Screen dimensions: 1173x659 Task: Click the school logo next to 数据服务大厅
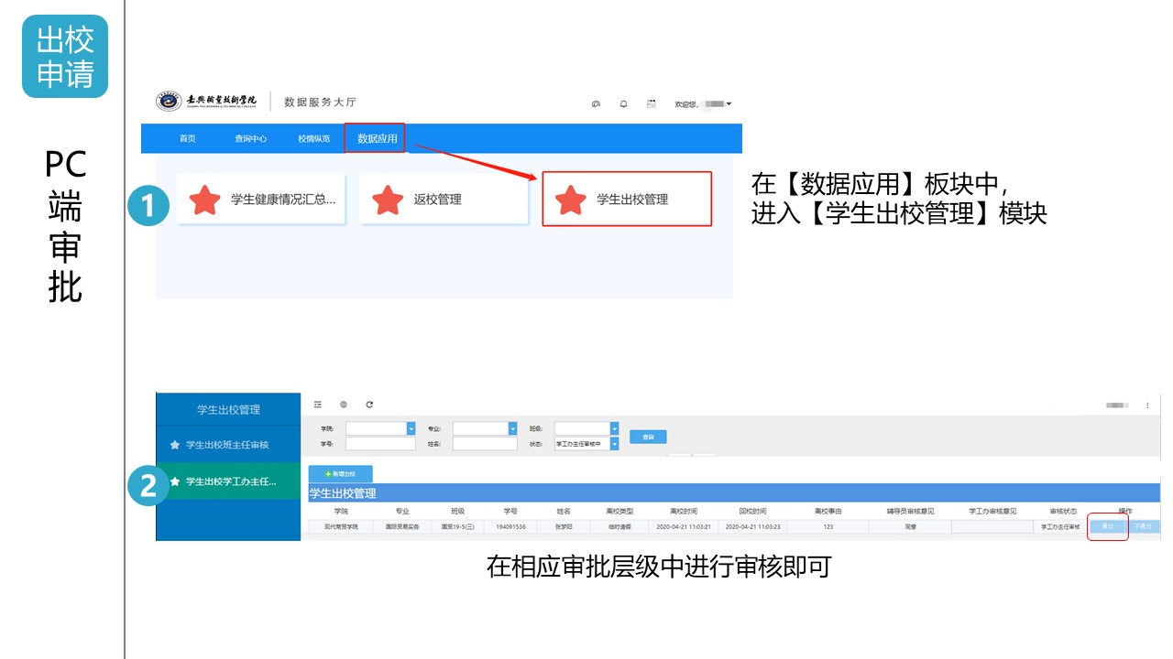[x=170, y=103]
